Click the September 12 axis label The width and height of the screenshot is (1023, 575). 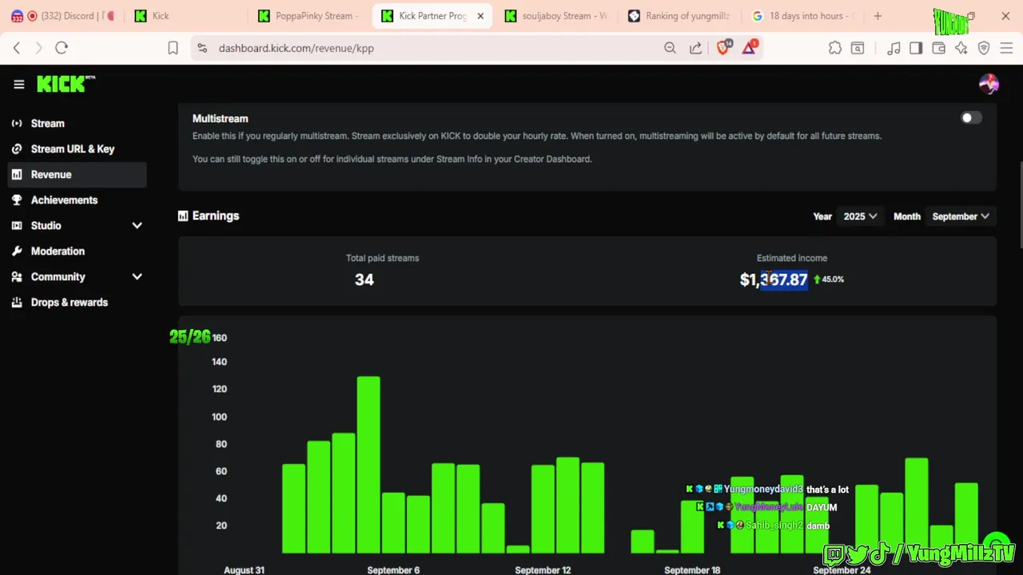click(543, 570)
